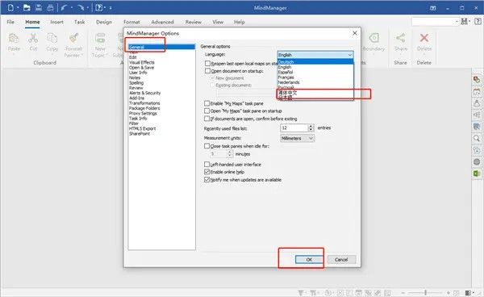Click the Redo arrow in title bar
Screen dimensions: 484x297
tap(81, 7)
